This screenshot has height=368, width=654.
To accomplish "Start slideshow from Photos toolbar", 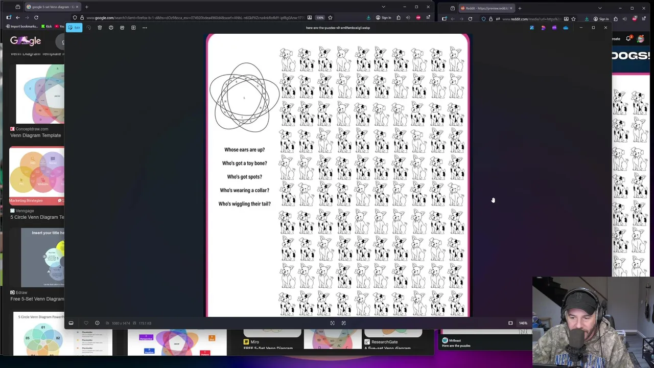I will (133, 28).
